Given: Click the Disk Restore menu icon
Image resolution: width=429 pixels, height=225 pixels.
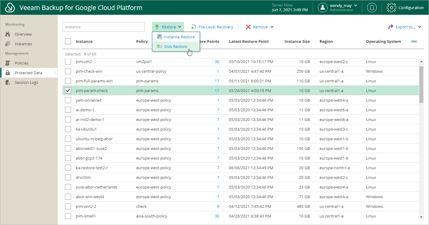Looking at the screenshot, I should point(159,46).
